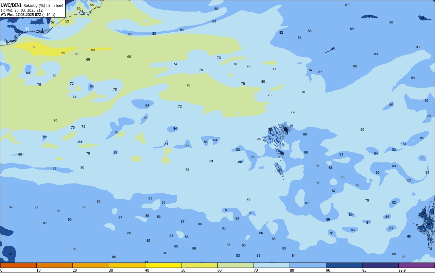Viewport: 435px width, 273px height.
Task: Select the 95 tick label on the color scale
Action: pyautogui.click(x=364, y=270)
